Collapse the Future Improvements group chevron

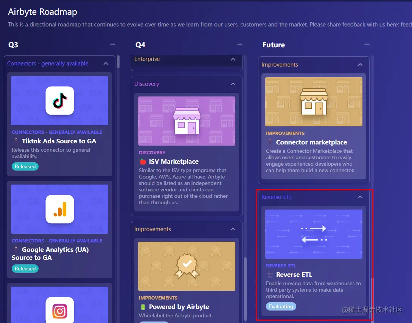pos(360,65)
